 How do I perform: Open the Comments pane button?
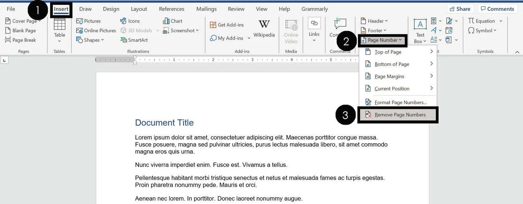coord(497,9)
